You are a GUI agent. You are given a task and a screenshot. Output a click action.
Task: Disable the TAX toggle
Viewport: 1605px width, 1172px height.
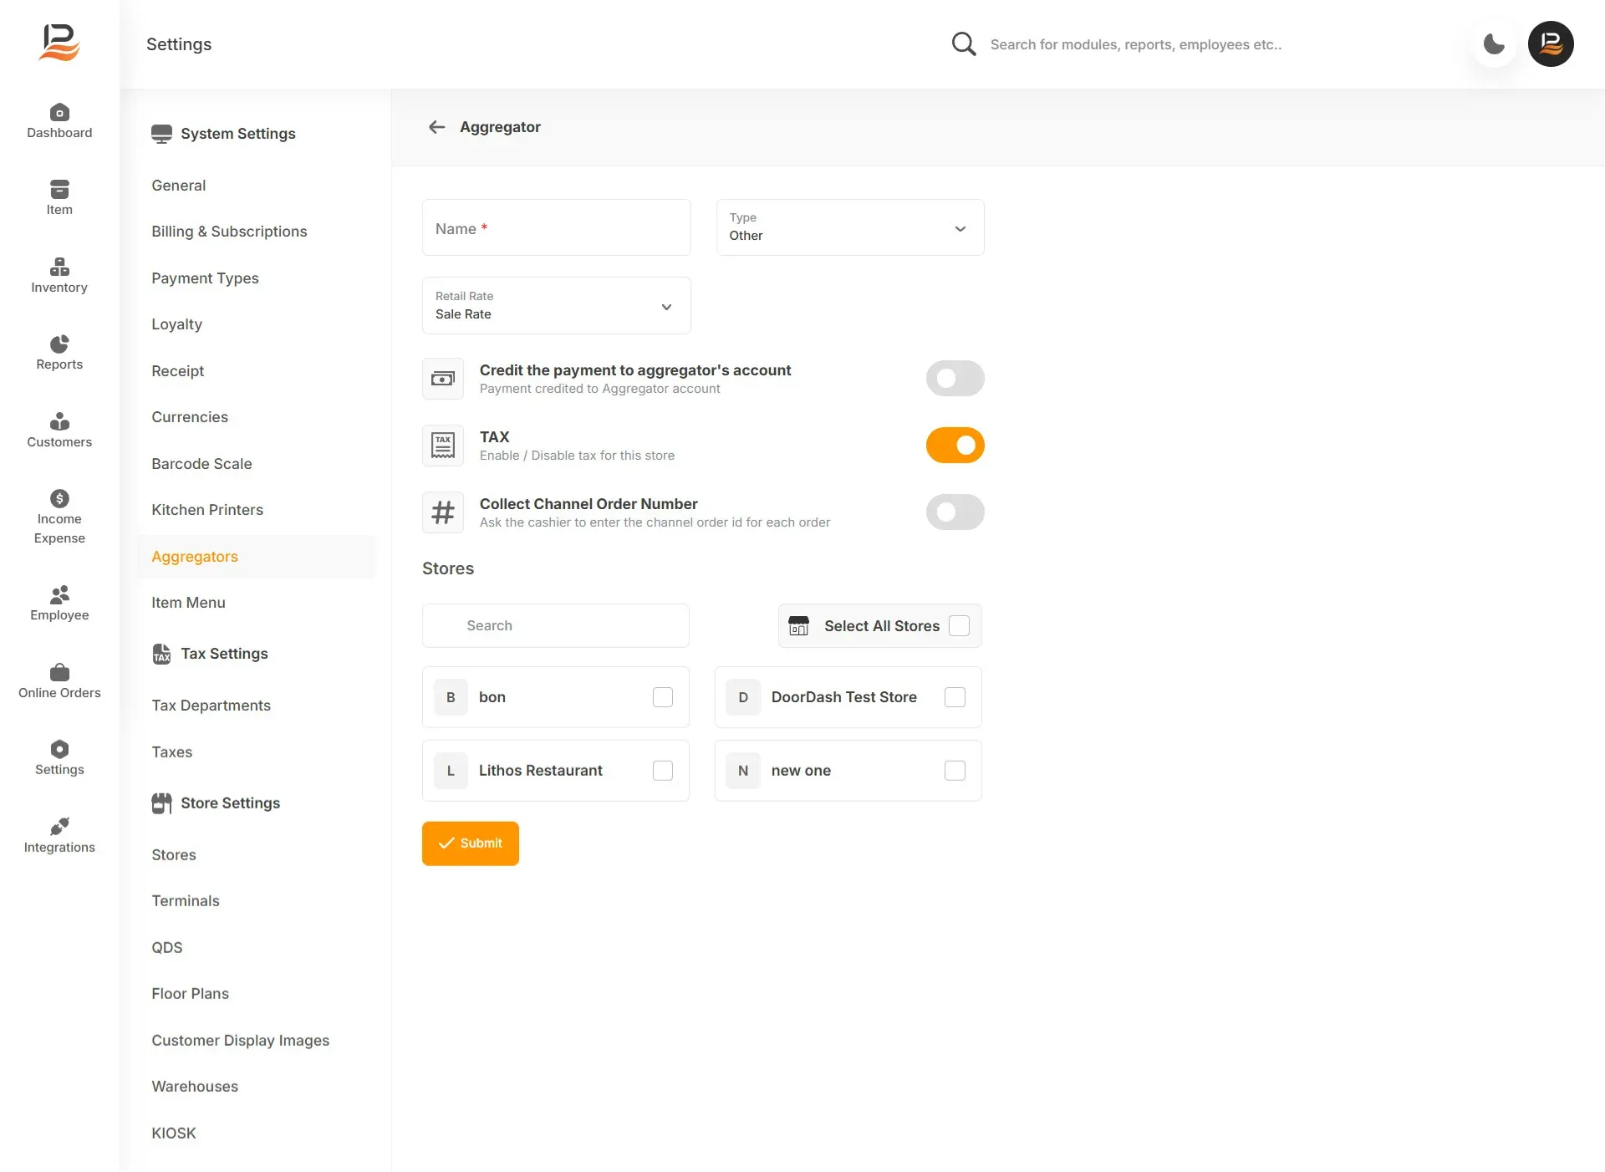955,446
